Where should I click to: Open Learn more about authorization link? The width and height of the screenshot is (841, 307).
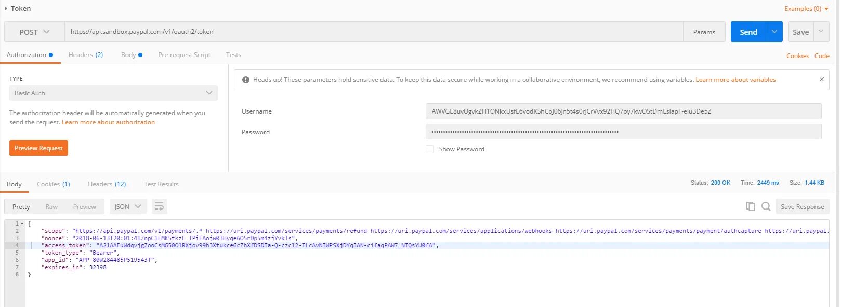pyautogui.click(x=108, y=122)
